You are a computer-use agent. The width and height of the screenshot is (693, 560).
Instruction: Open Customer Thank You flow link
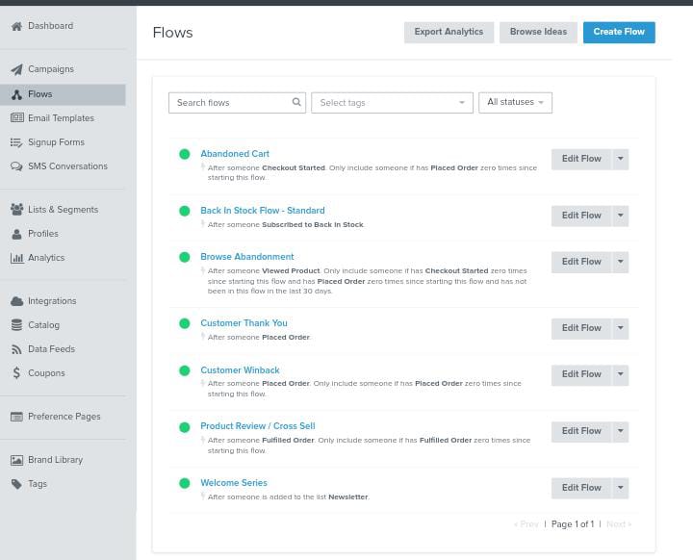pyautogui.click(x=244, y=323)
